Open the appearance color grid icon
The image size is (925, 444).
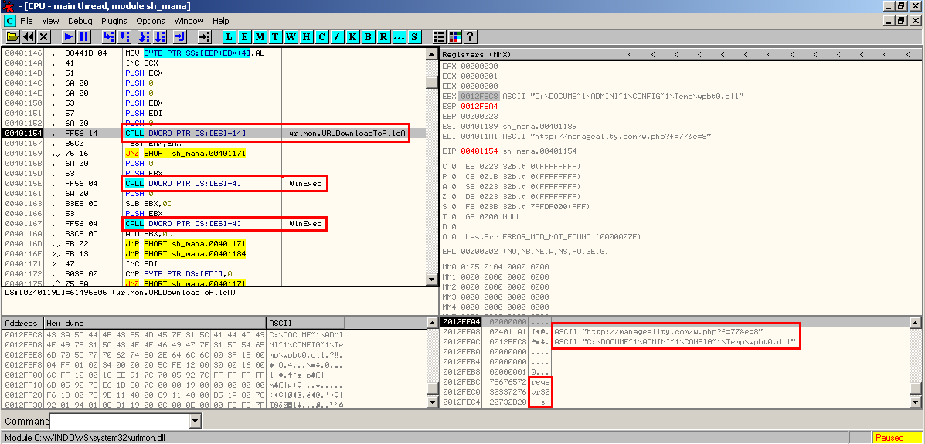tap(454, 36)
